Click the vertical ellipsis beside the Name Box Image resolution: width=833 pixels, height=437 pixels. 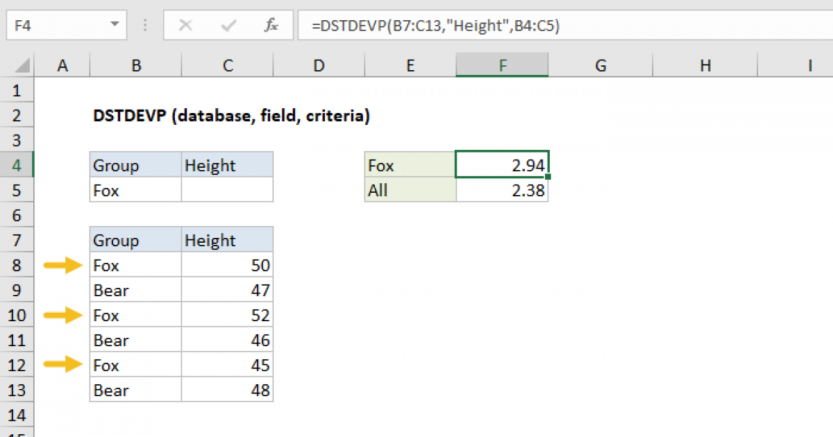tap(144, 25)
